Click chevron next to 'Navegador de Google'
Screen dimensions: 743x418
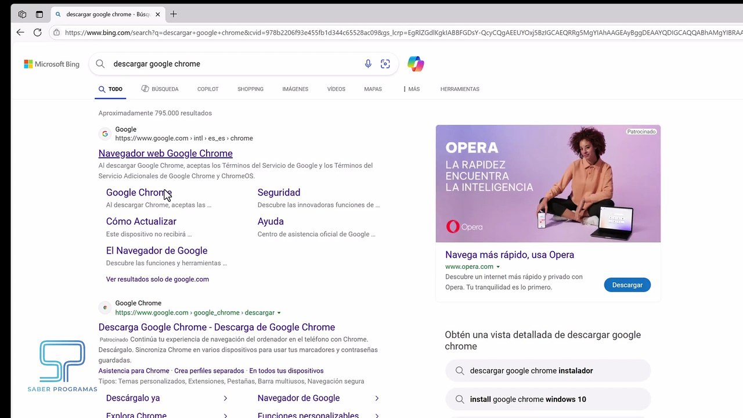377,398
